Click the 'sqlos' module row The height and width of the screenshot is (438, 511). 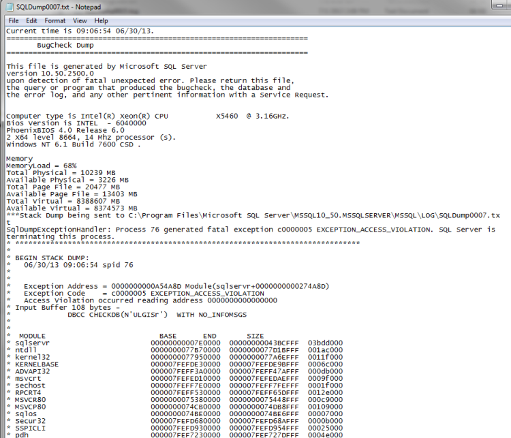174,414
